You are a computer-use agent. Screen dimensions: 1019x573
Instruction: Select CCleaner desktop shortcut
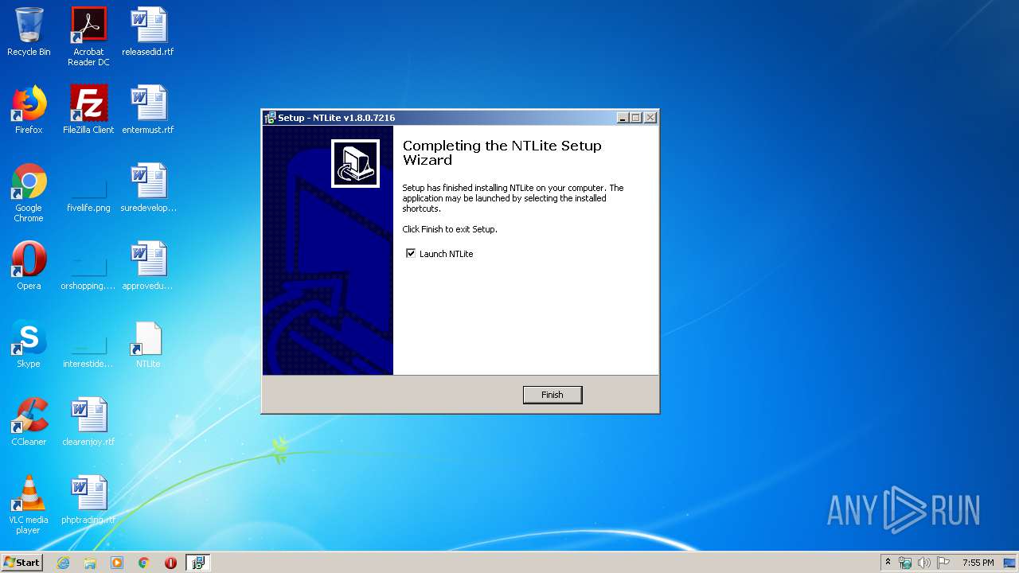pos(29,422)
